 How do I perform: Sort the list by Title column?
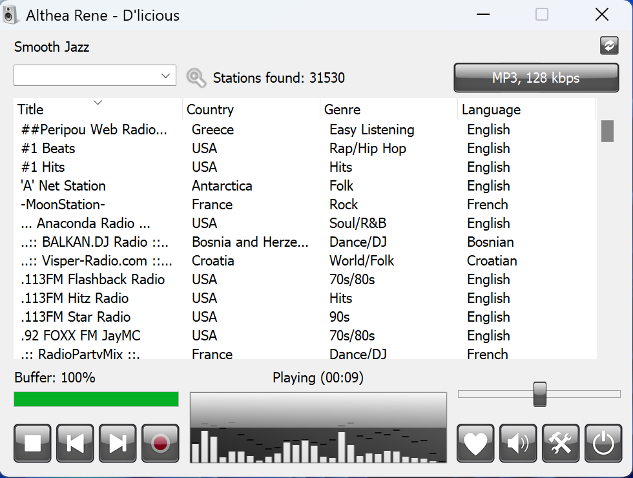click(98, 109)
